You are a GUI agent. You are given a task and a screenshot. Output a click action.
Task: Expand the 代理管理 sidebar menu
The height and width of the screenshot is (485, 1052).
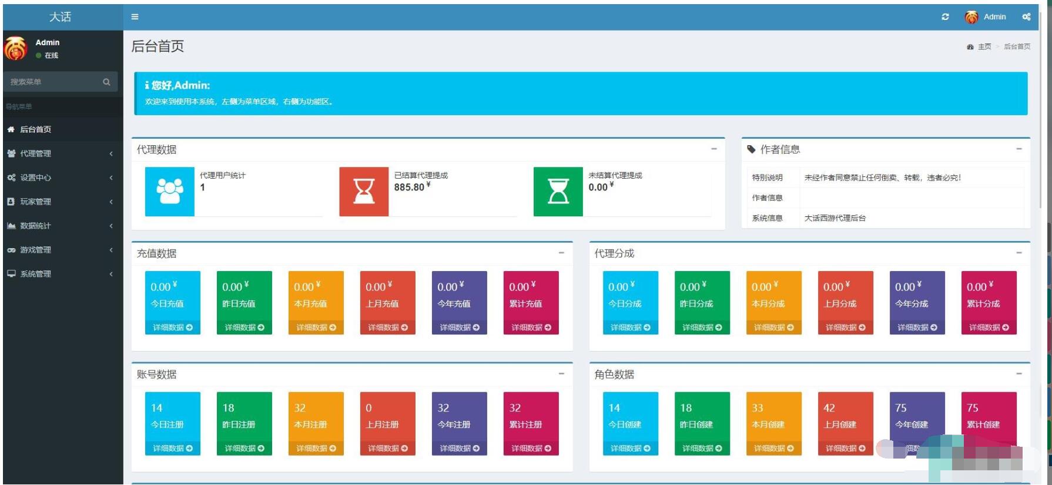pyautogui.click(x=59, y=153)
